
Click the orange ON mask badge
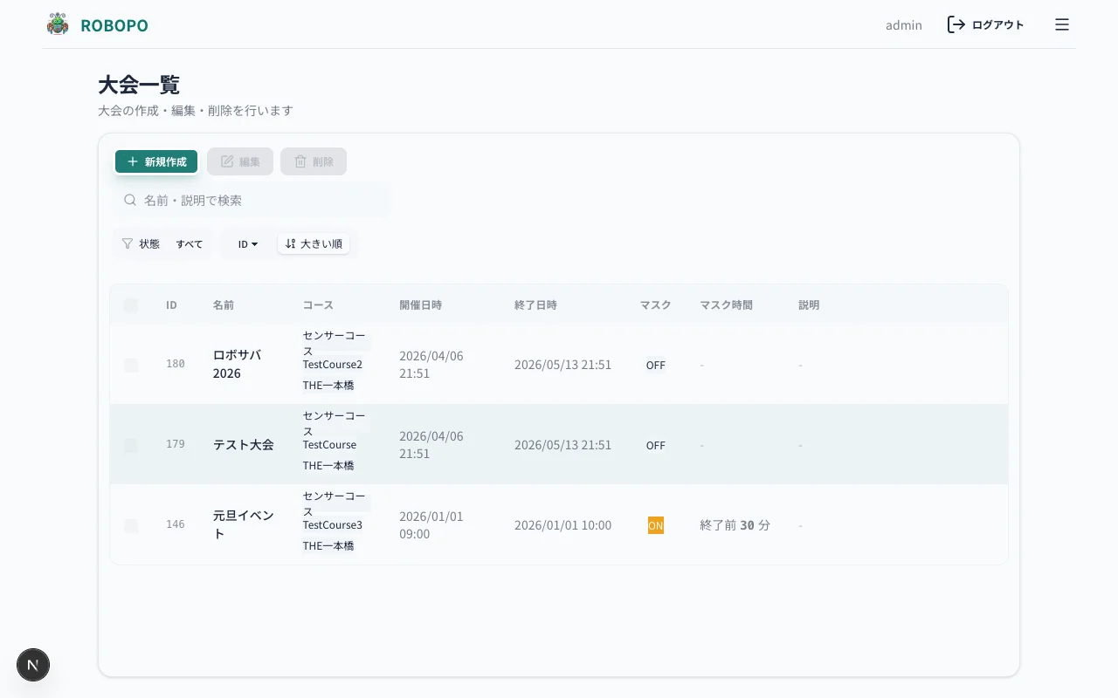(656, 525)
